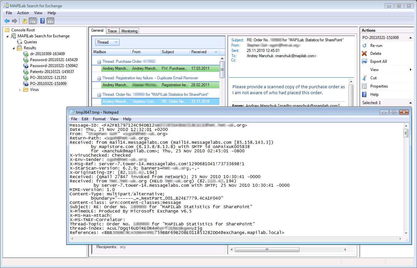417x268 pixels.
Task: Click the Up one level folder icon
Action: pyautogui.click(x=25, y=21)
